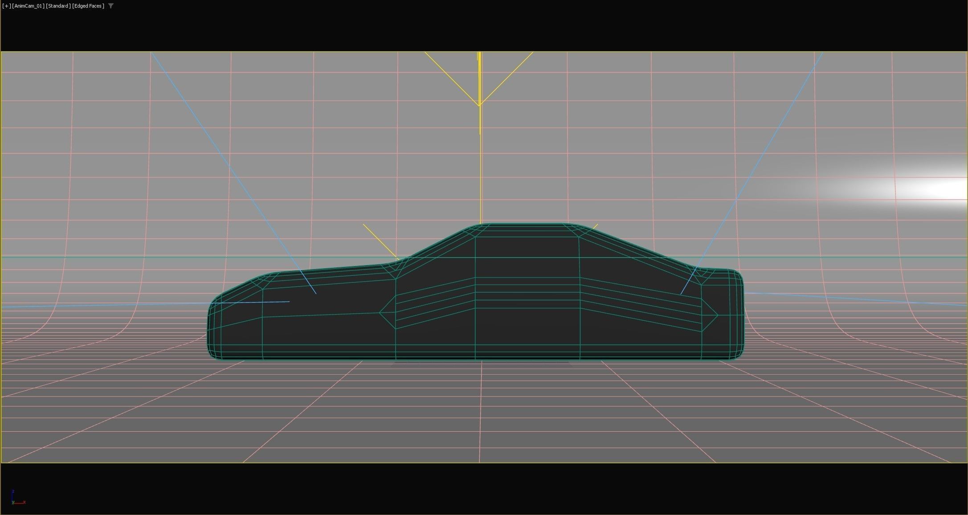Open the Edged Faces per-view menu
Image resolution: width=968 pixels, height=515 pixels.
88,6
